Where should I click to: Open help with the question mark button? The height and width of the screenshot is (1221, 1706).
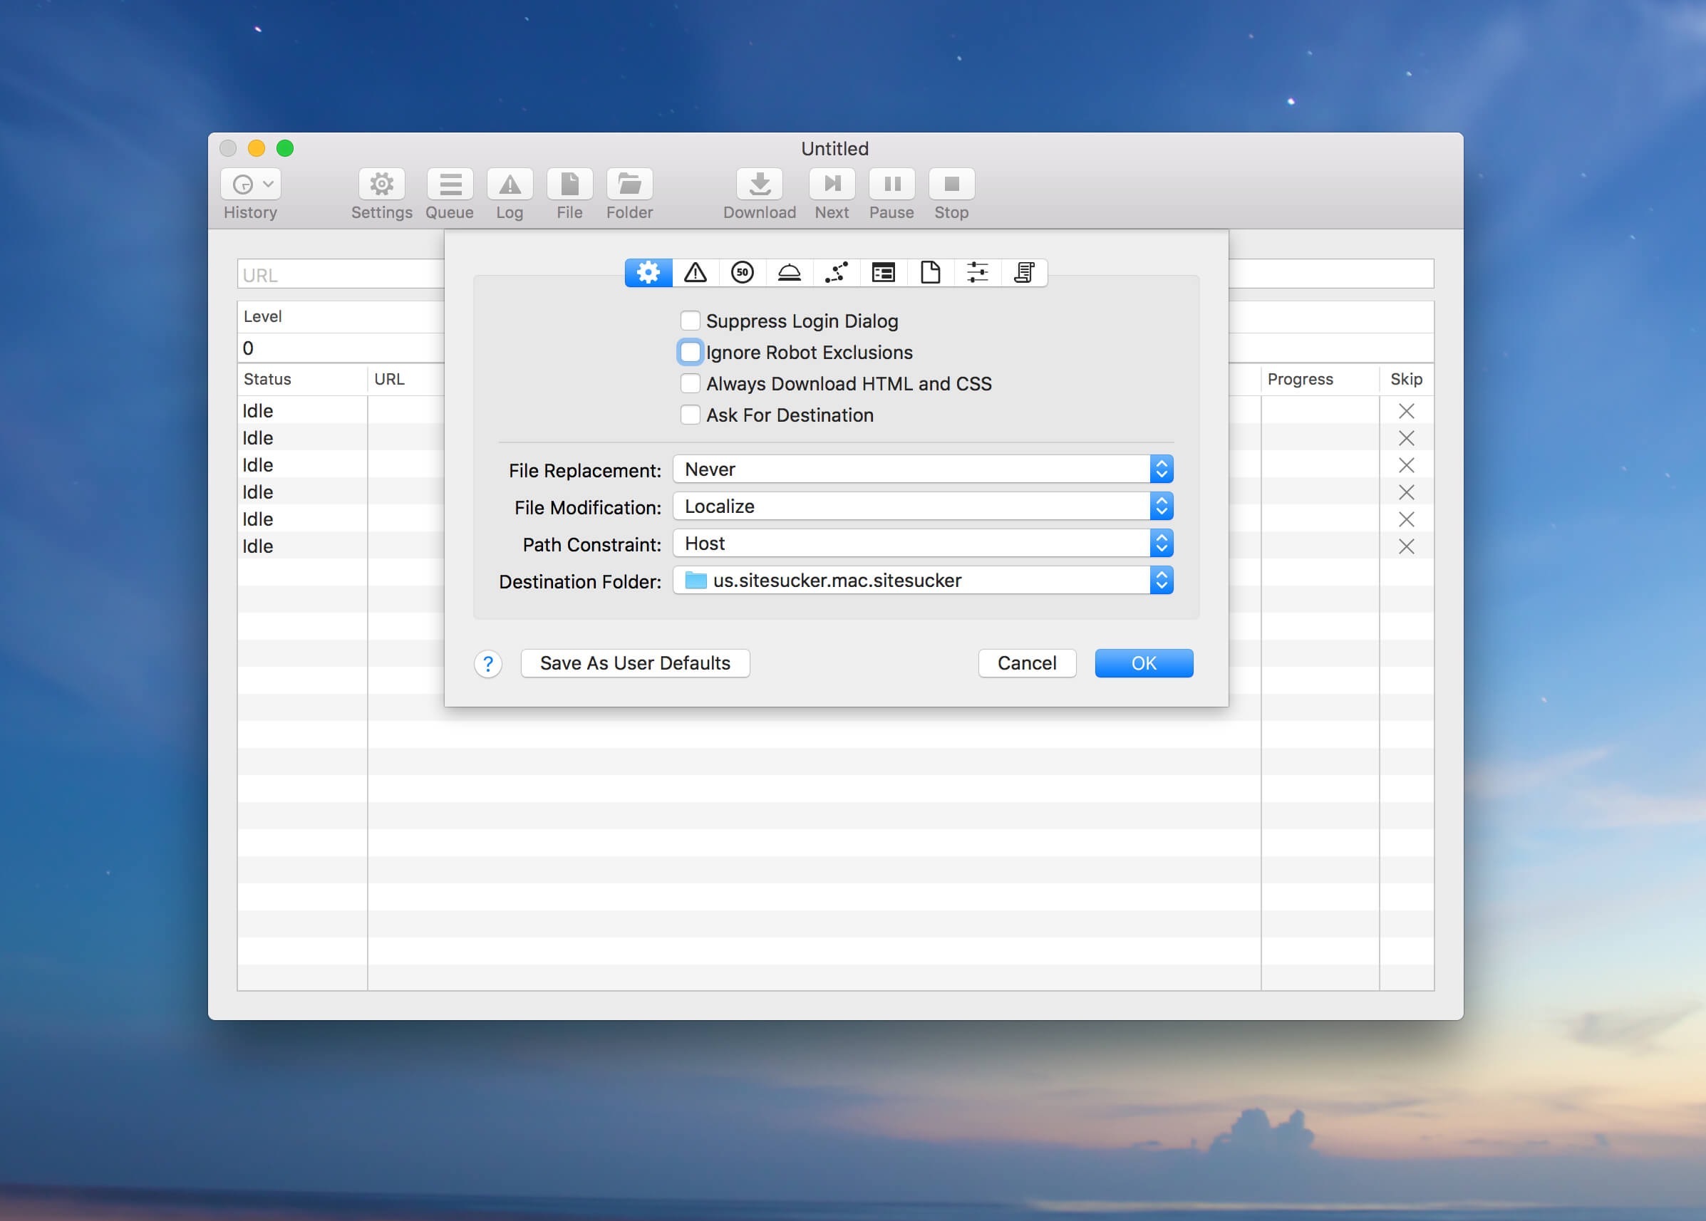pos(488,664)
